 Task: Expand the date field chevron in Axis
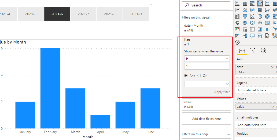point(272,67)
